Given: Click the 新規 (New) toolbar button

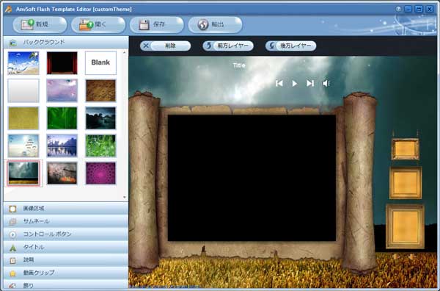Looking at the screenshot, I should click(40, 25).
